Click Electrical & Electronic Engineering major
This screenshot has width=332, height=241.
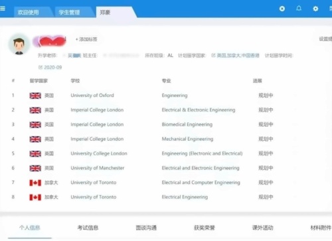tap(199, 110)
